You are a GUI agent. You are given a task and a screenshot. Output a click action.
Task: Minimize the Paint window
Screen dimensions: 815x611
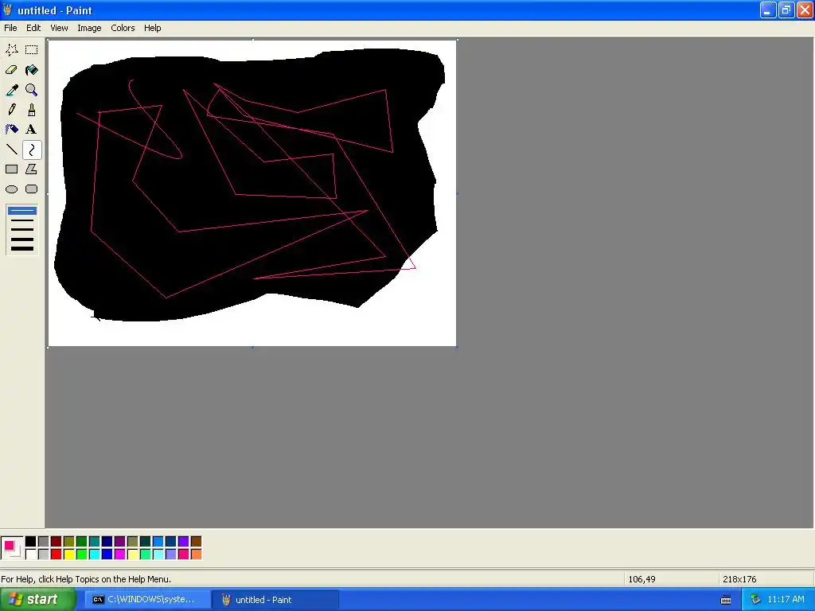(x=768, y=10)
